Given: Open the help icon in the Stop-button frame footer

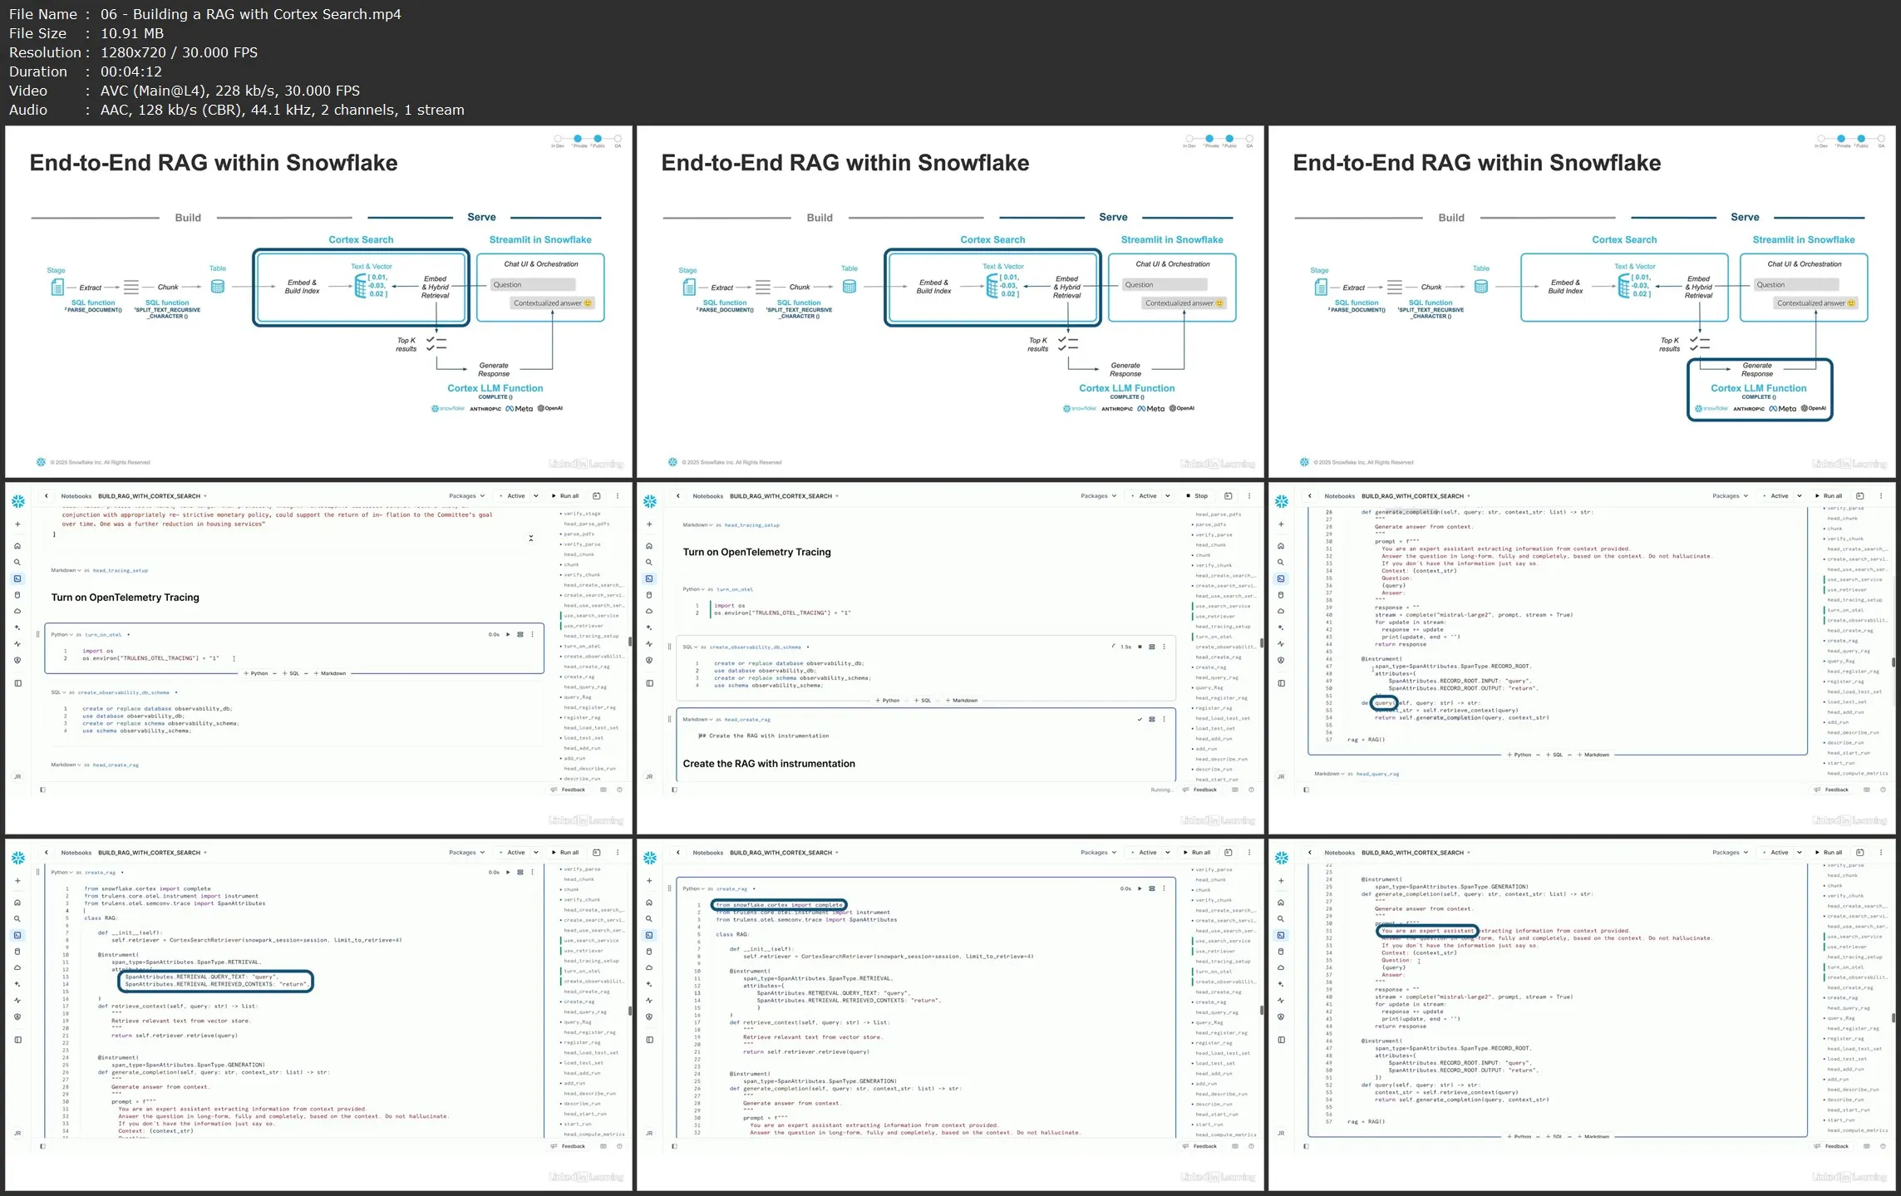Looking at the screenshot, I should (1251, 790).
